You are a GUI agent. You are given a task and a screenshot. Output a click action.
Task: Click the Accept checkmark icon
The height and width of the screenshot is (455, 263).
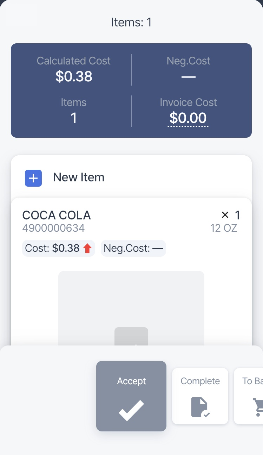pyautogui.click(x=131, y=410)
